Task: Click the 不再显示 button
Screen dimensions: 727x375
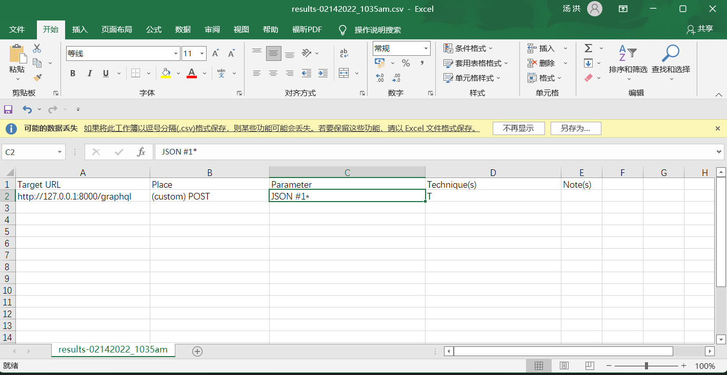Action: [518, 128]
